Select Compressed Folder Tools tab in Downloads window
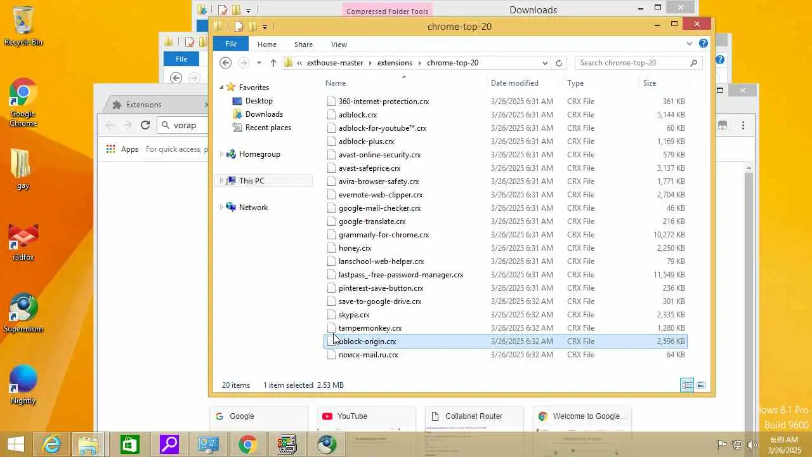The height and width of the screenshot is (457, 812). (x=387, y=11)
